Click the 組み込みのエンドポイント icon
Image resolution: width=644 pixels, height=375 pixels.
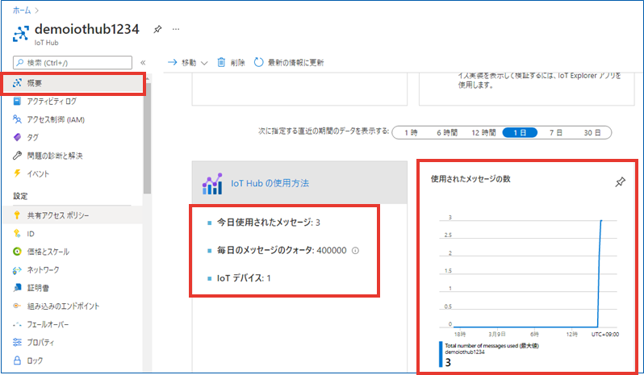click(17, 306)
